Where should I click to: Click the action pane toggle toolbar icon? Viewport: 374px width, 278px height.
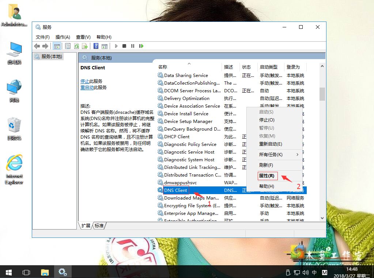(105, 46)
